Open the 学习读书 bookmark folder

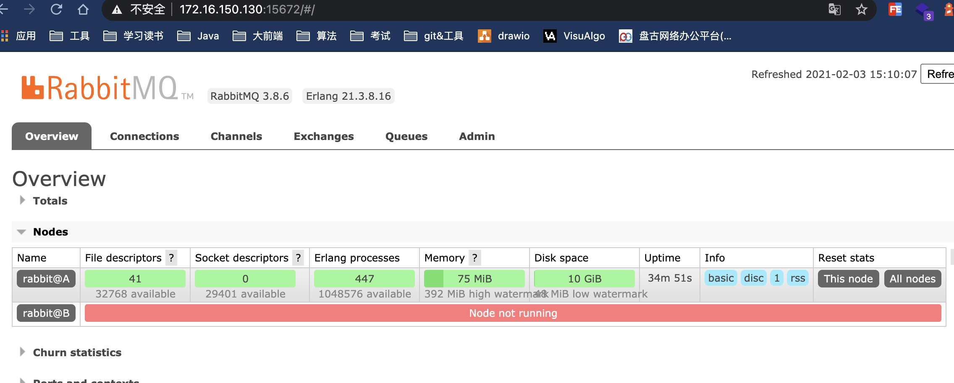(x=134, y=36)
